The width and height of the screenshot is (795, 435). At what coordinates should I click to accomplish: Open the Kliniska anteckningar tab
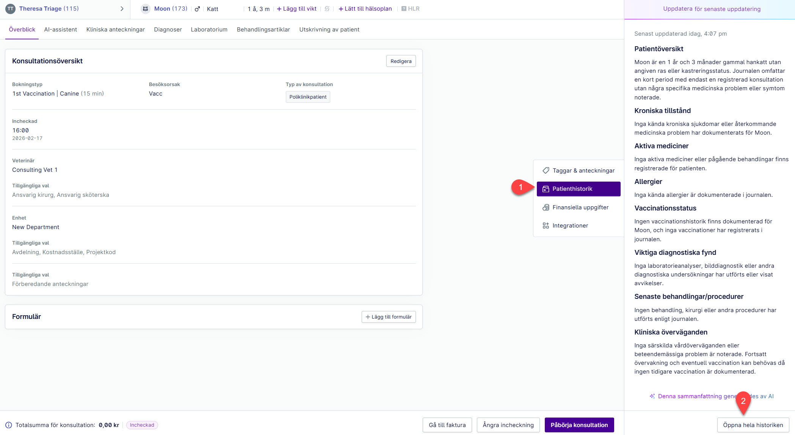point(116,30)
